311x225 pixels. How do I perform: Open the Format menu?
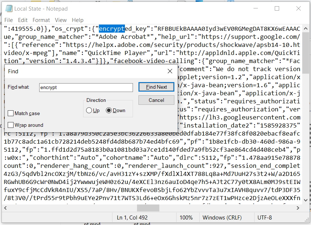coord(41,20)
